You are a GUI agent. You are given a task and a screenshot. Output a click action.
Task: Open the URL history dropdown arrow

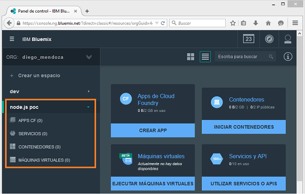click(x=157, y=23)
